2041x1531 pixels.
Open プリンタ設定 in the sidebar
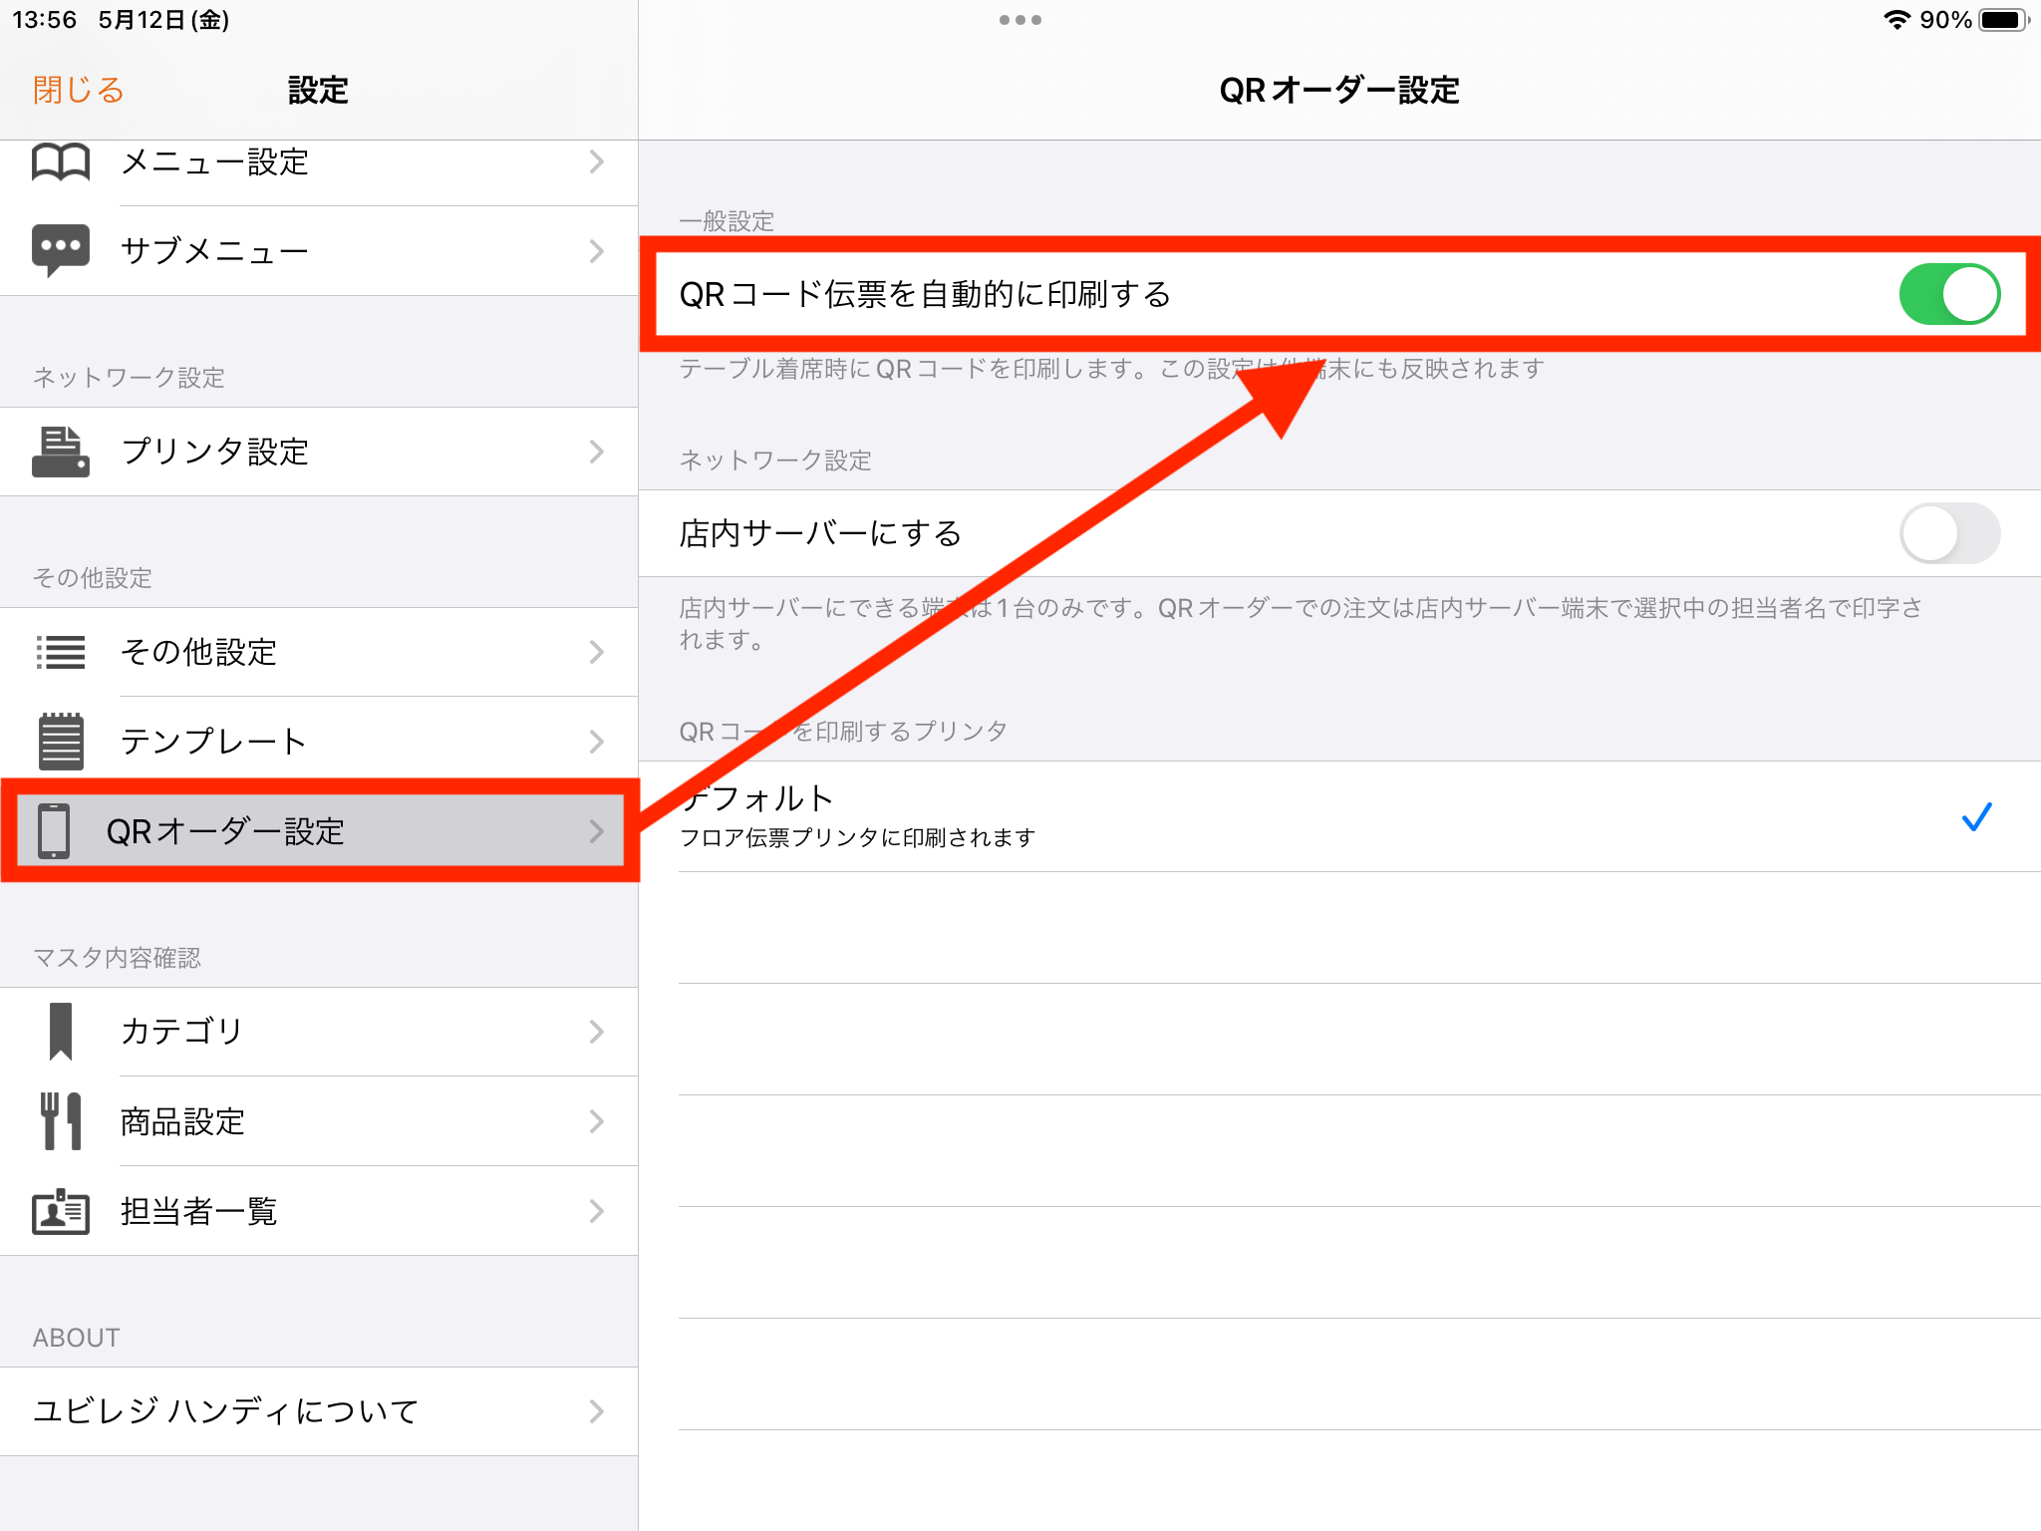click(x=319, y=452)
